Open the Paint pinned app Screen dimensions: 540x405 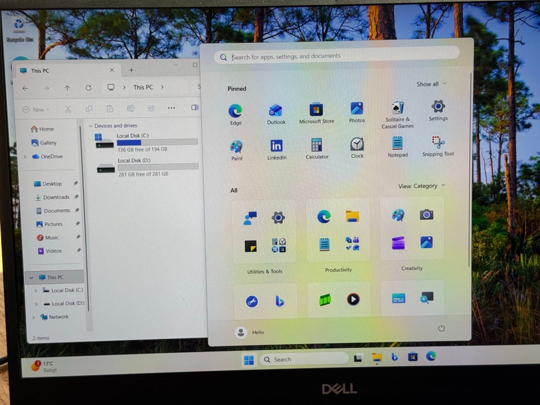click(x=237, y=150)
